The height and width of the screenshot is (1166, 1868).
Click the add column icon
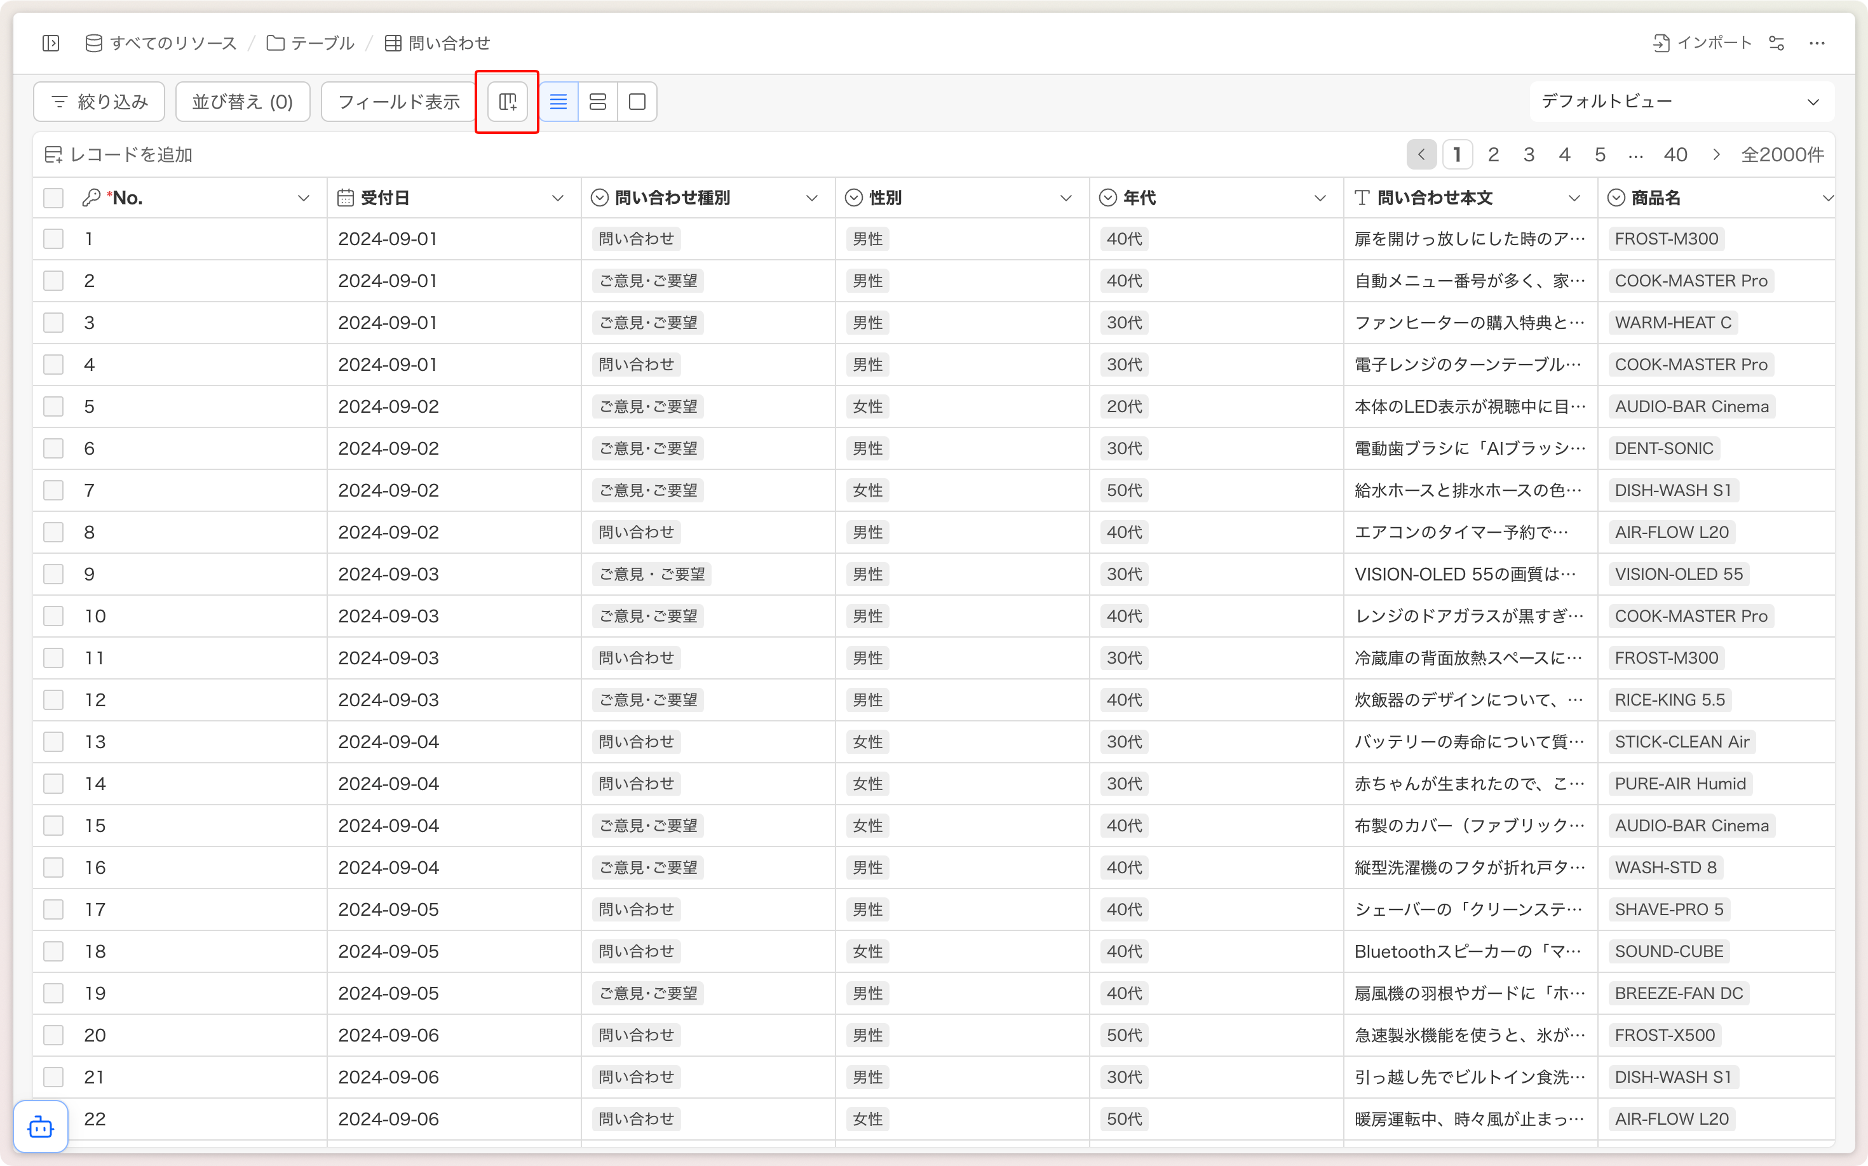click(508, 102)
